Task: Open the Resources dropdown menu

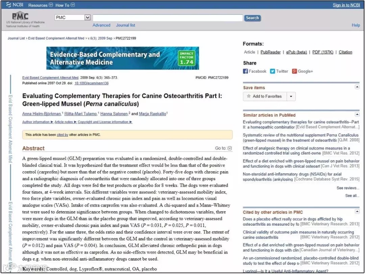Action: (x=41, y=5)
